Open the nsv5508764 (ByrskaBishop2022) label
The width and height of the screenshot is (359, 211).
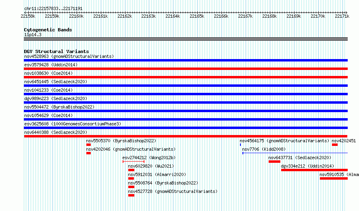click(x=163, y=183)
